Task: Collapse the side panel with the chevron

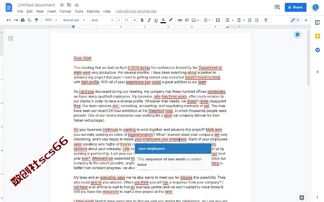Action: coord(317,197)
